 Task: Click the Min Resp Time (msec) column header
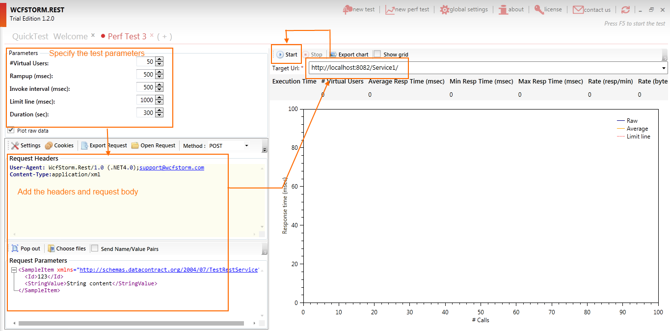coord(482,82)
